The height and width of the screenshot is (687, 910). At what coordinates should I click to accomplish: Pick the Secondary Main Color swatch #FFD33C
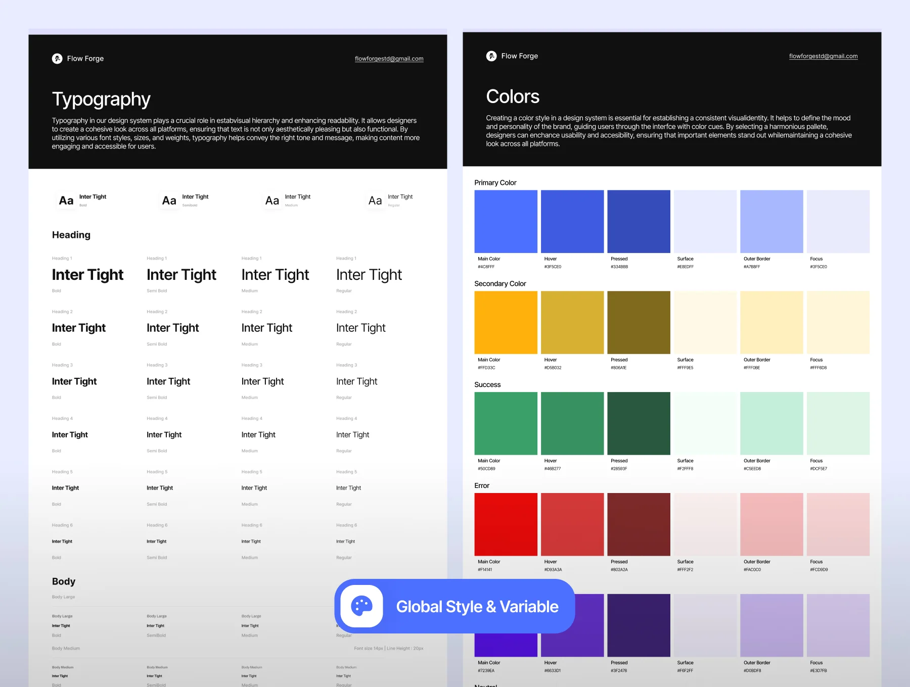tap(506, 322)
